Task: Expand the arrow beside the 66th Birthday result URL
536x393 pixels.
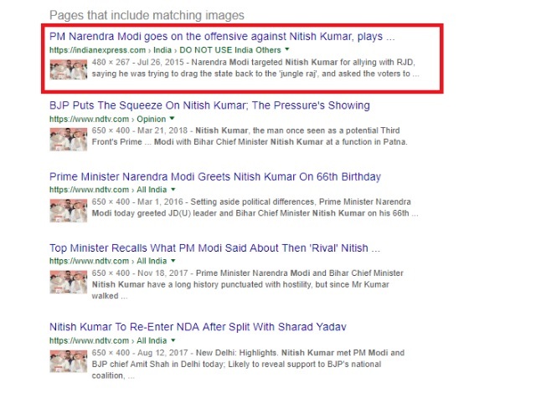Action: click(173, 189)
